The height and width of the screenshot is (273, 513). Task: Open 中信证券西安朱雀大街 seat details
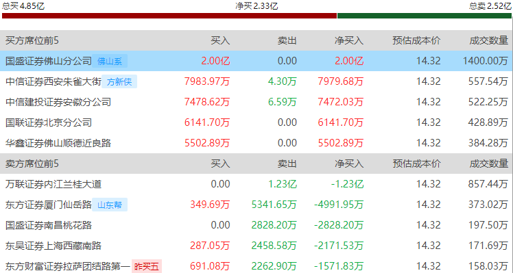(x=53, y=81)
